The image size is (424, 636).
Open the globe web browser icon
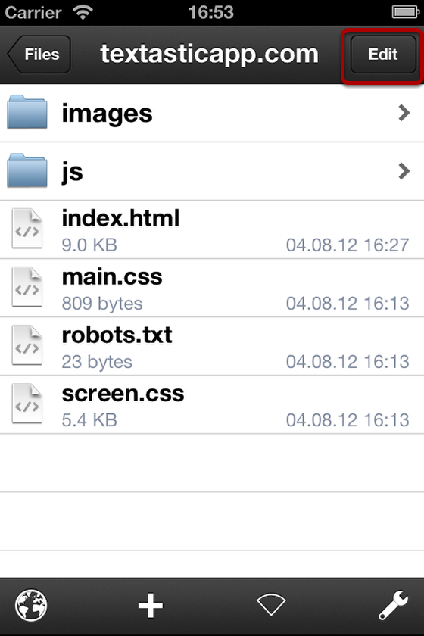[31, 606]
